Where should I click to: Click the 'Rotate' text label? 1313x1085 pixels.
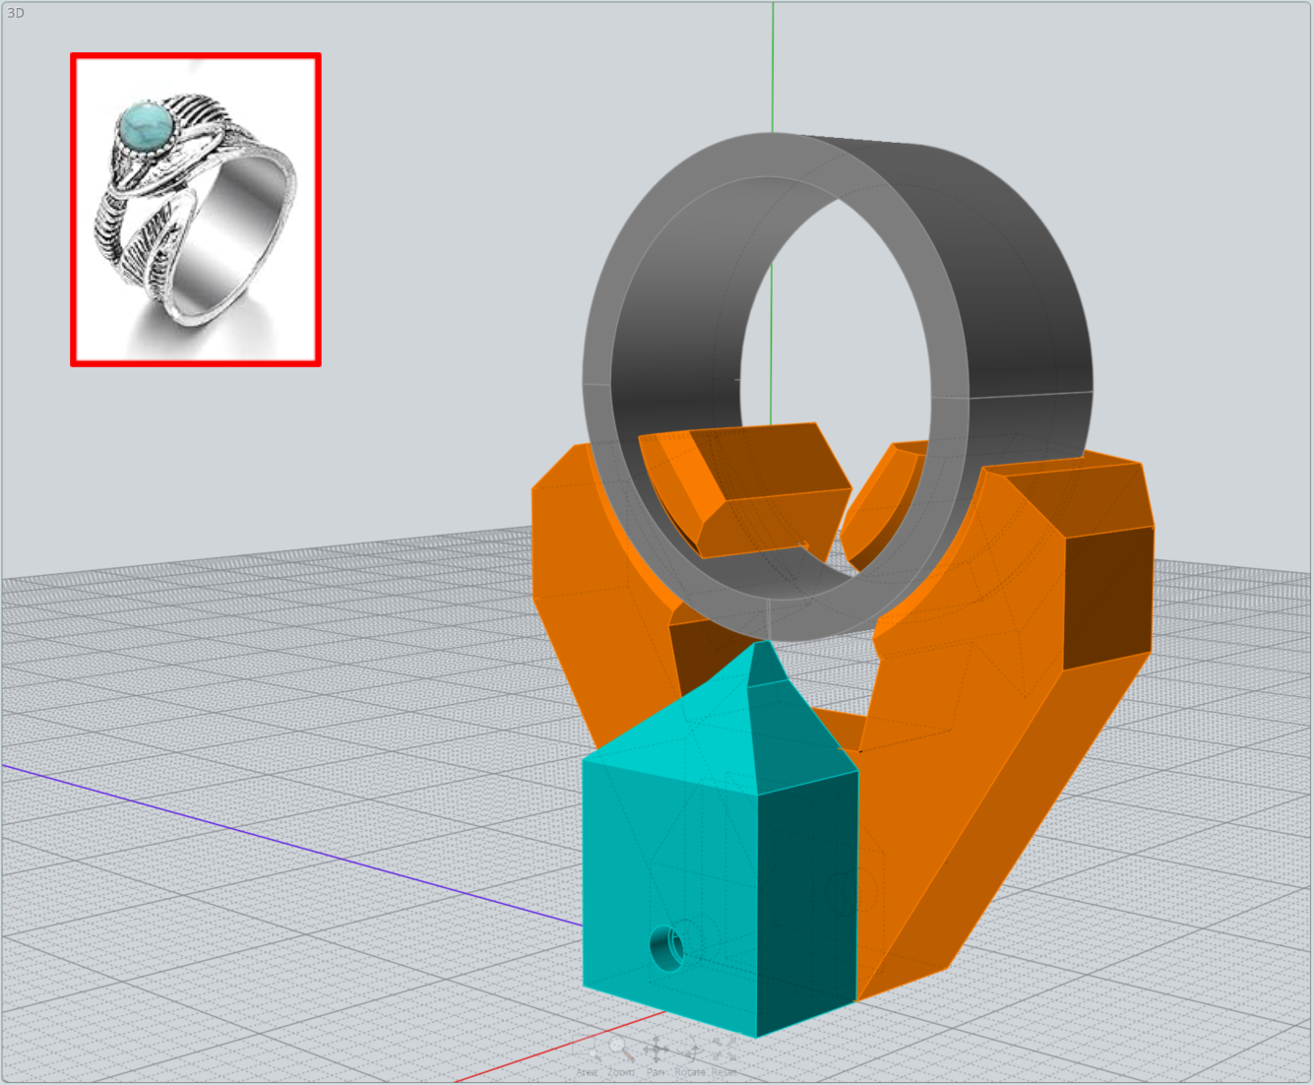pos(689,1071)
